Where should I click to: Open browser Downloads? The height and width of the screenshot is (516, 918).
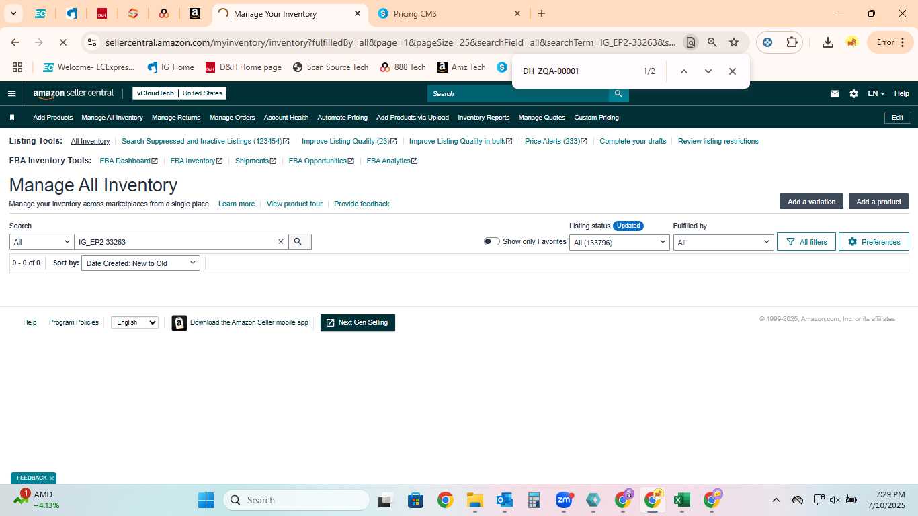coord(828,42)
